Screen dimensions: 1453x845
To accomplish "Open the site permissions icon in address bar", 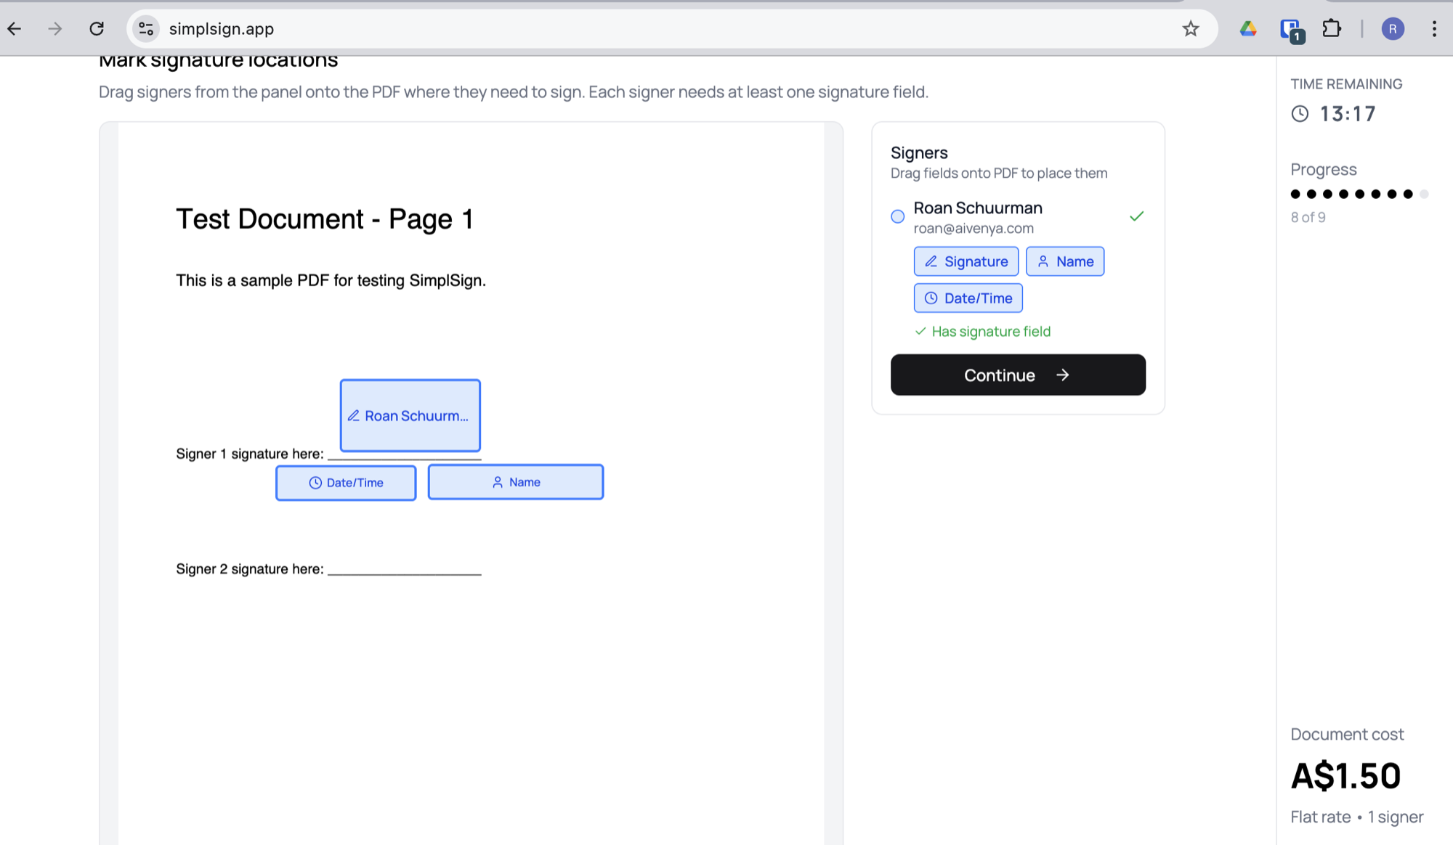I will click(145, 28).
